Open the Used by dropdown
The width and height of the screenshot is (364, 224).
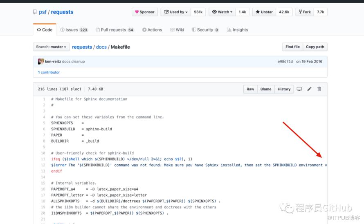(x=176, y=12)
